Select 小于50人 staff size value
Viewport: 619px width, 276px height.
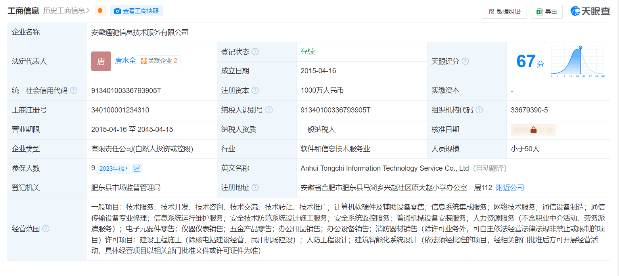coord(525,149)
